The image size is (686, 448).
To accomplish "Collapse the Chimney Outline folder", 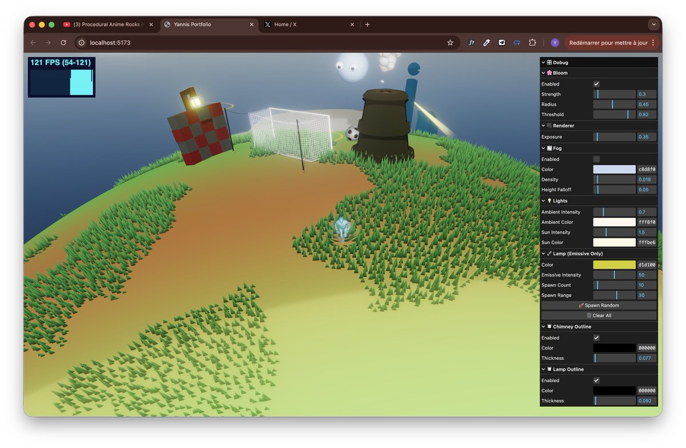I will click(599, 327).
